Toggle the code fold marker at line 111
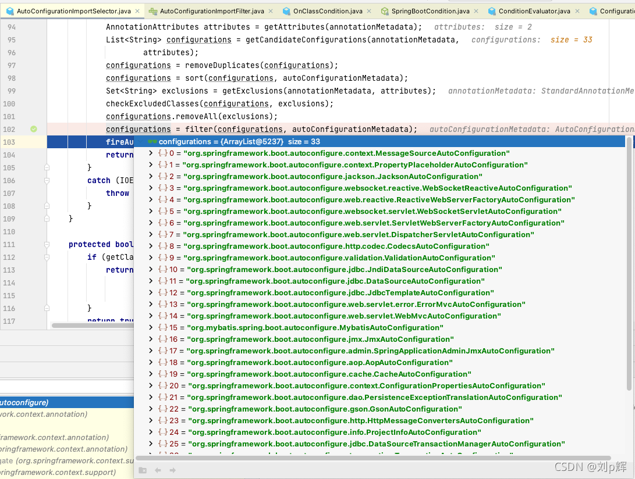Screen dimensions: 635x479 tap(47, 244)
